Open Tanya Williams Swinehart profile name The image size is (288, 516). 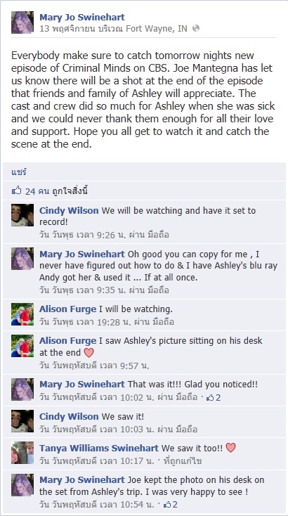(99, 448)
